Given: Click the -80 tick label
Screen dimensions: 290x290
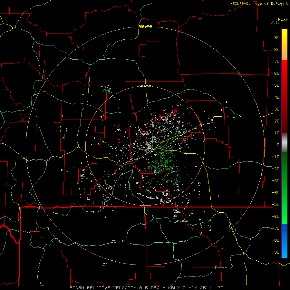Looking at the screenshot, I should click(x=275, y=240).
